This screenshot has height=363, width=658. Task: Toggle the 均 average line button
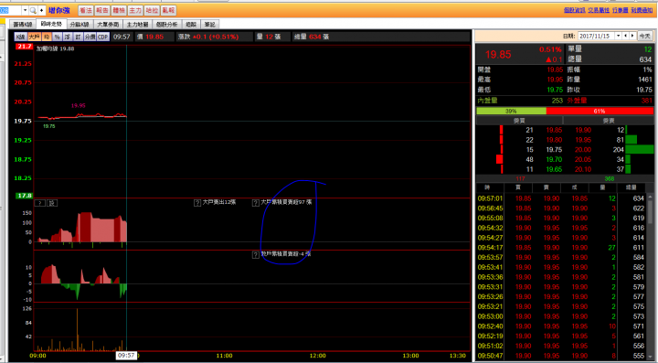pos(47,37)
